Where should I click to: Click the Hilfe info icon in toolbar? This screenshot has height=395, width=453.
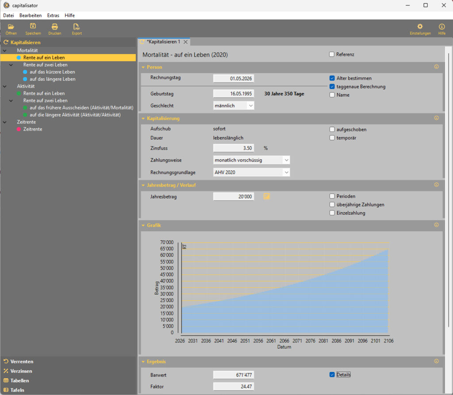[x=441, y=27]
